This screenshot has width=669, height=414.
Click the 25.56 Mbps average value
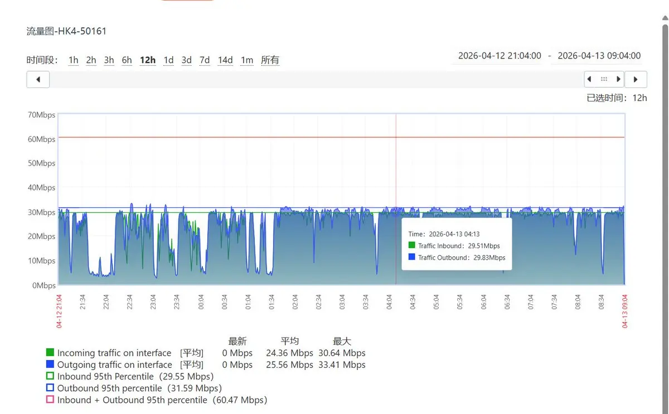tap(289, 364)
